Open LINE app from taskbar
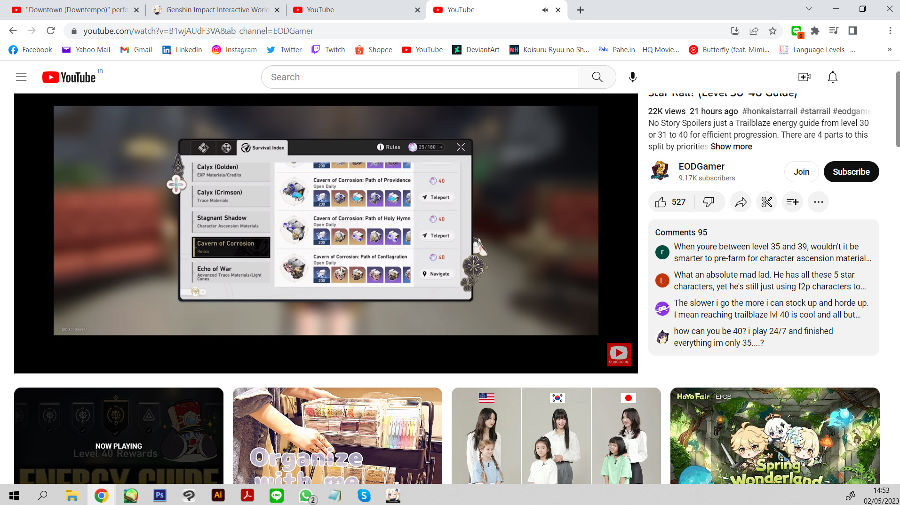 277,495
